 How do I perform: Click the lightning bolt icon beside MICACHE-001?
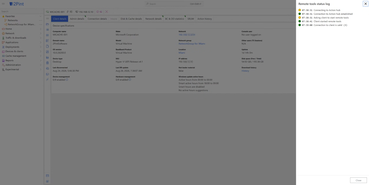(68, 12)
